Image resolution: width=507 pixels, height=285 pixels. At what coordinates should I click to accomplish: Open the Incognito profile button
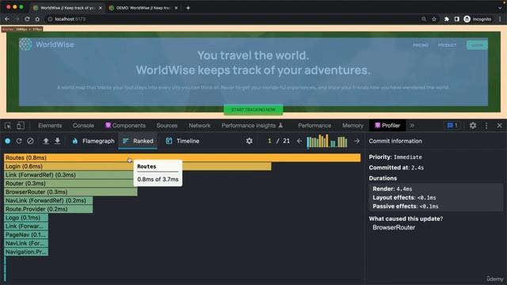tap(478, 19)
